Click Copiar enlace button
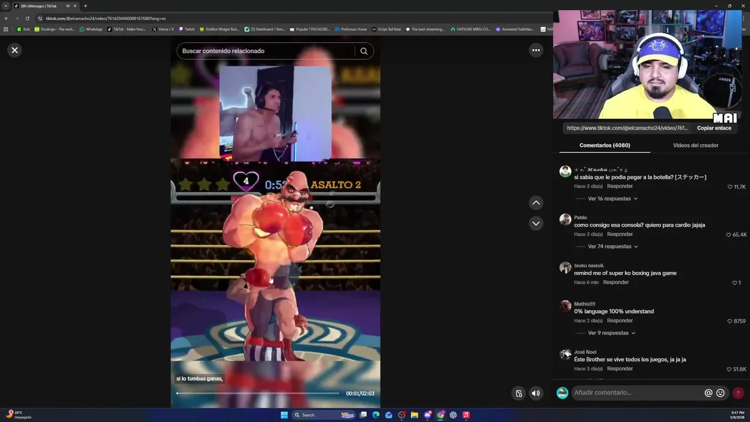This screenshot has width=750, height=422. tap(714, 128)
